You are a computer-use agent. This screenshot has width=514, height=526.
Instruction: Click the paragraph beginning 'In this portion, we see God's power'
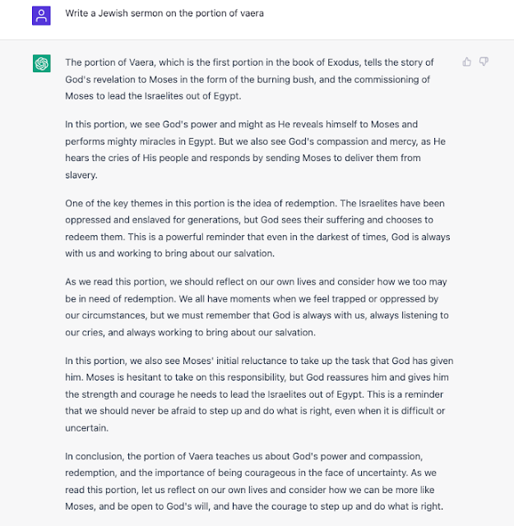click(x=255, y=150)
